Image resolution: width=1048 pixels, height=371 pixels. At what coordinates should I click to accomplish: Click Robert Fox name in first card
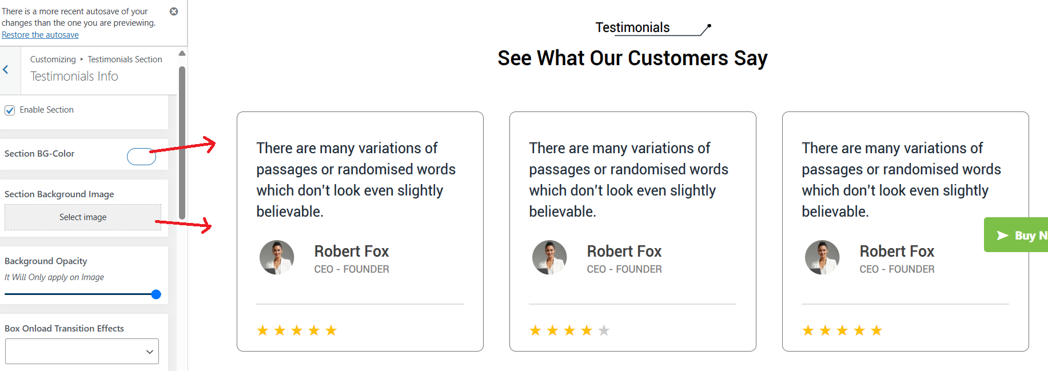point(351,252)
